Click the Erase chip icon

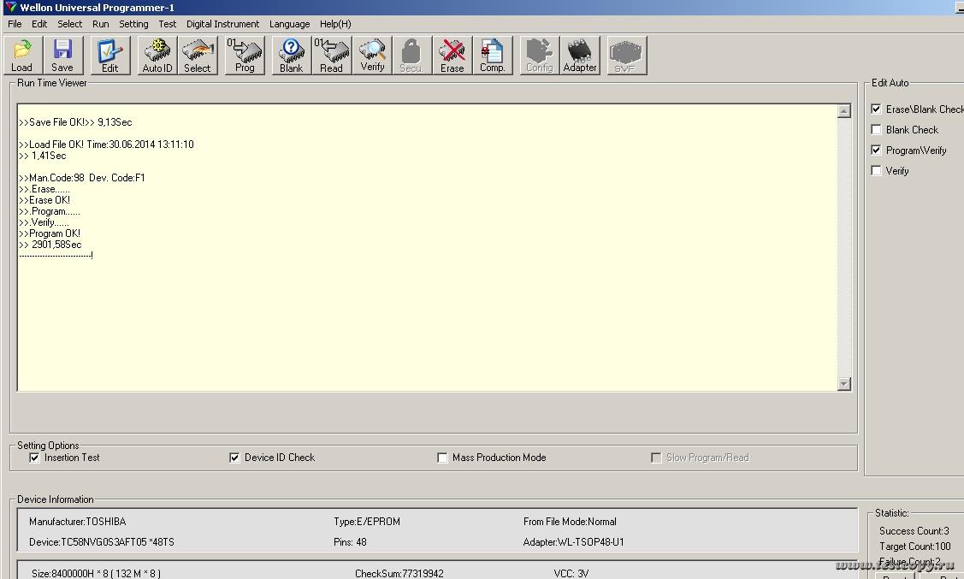452,56
